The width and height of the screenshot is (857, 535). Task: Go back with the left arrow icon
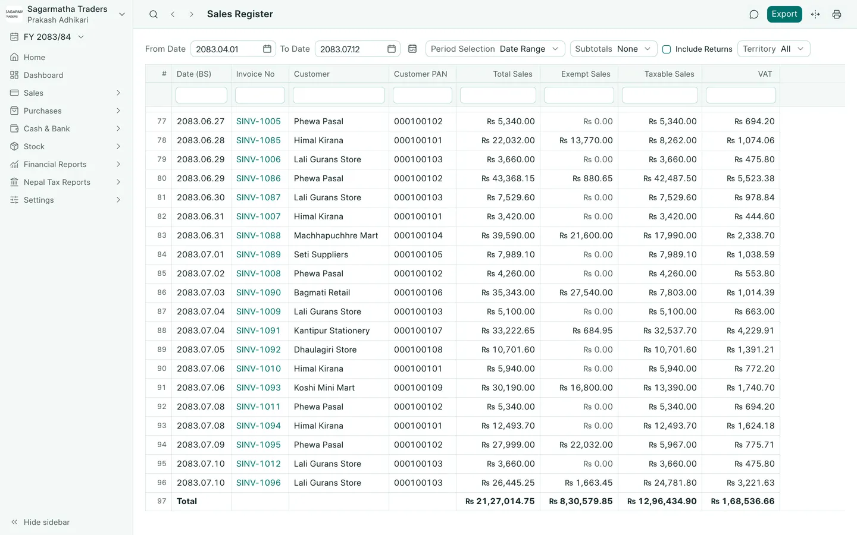tap(173, 14)
